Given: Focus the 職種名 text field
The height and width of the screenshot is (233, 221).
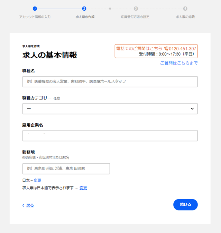Looking at the screenshot, I should pyautogui.click(x=110, y=81).
